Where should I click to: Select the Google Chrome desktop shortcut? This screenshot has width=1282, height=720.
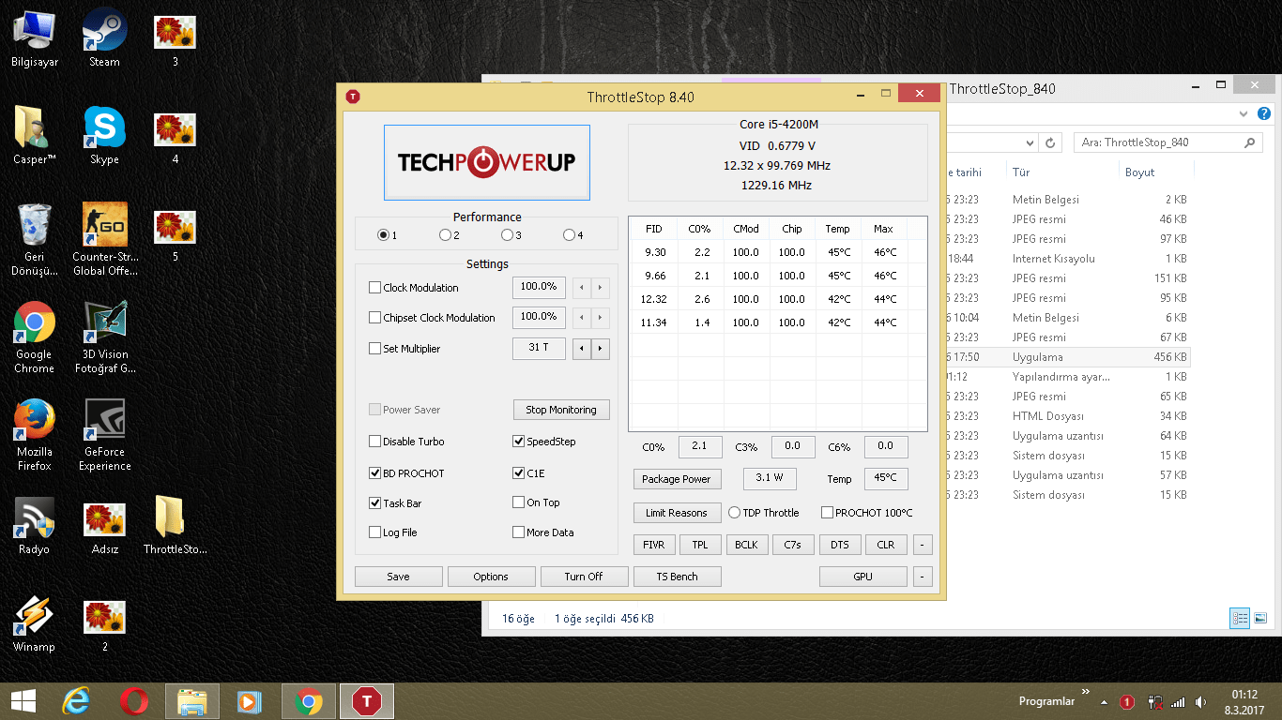coord(35,337)
